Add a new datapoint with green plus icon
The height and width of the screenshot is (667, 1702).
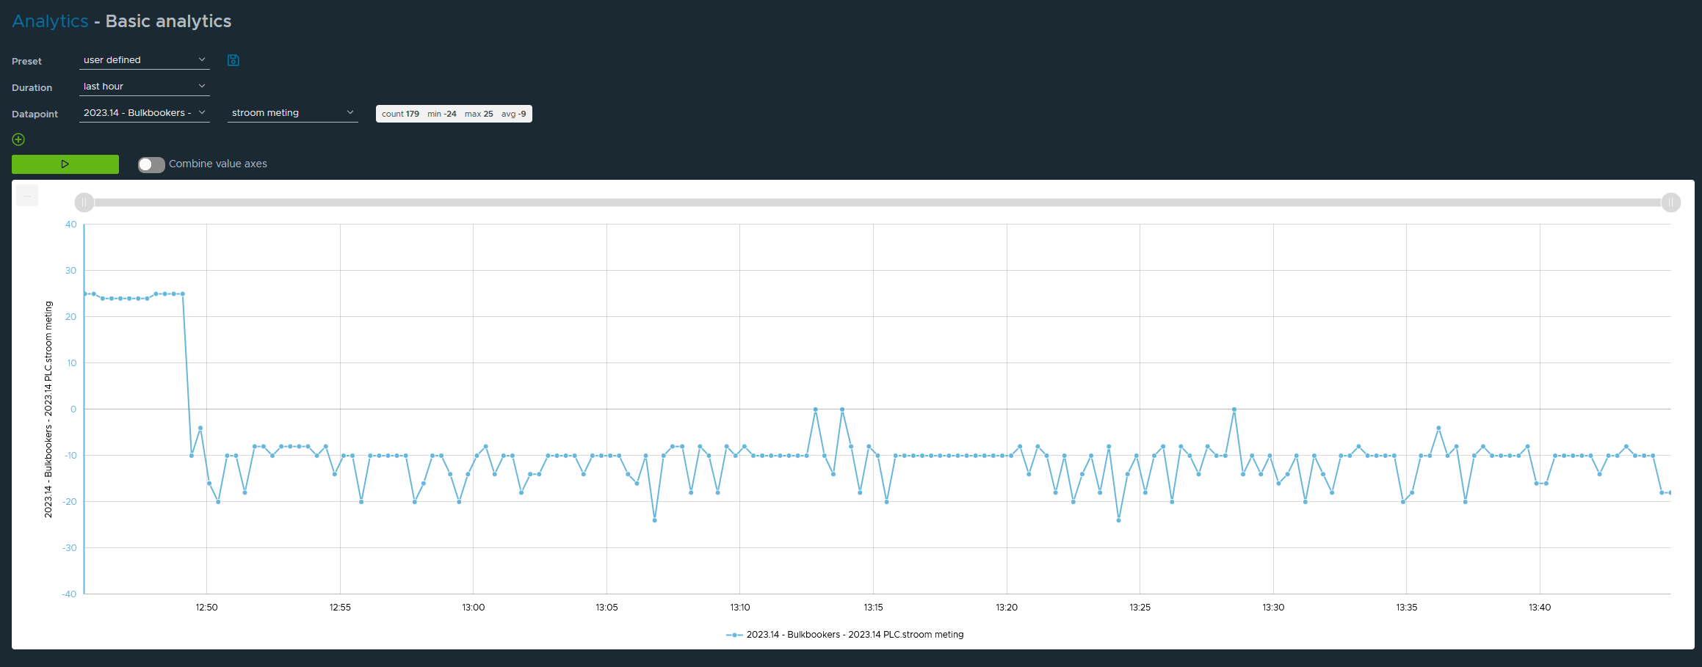(x=19, y=139)
